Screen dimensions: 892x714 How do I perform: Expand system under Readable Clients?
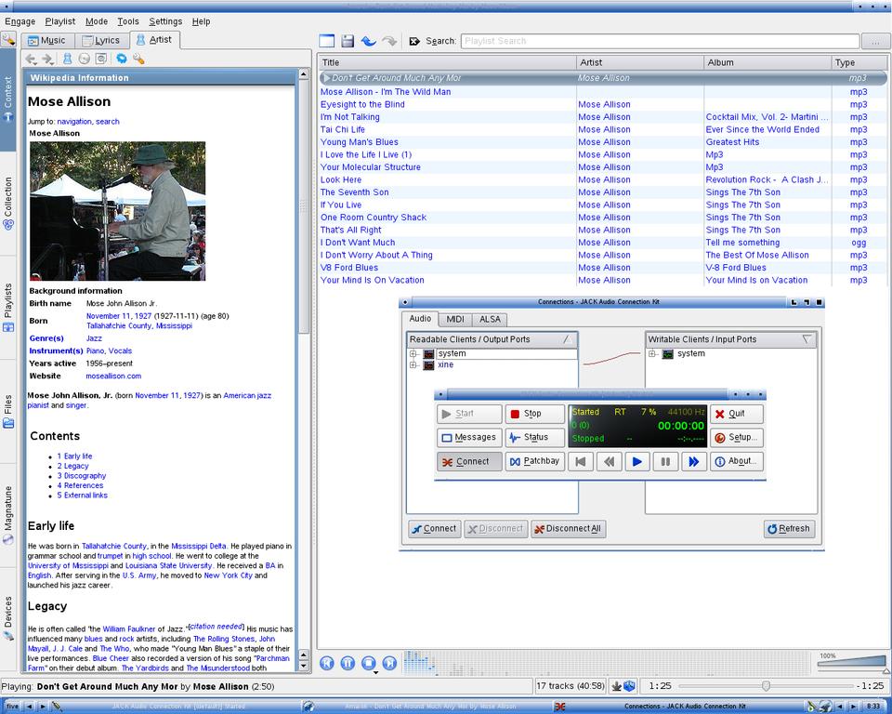(x=413, y=354)
